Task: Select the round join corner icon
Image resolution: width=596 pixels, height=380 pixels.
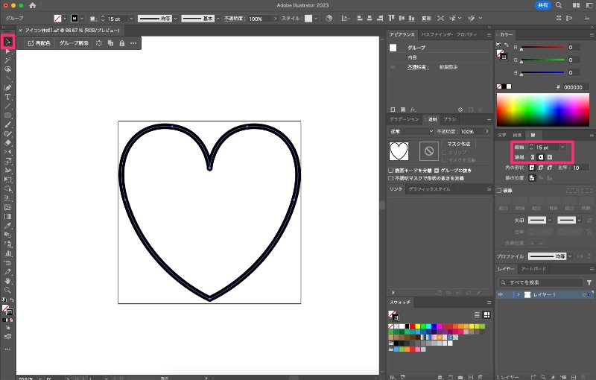Action: coord(541,168)
